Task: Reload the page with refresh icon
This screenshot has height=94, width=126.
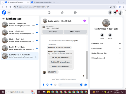Action: pyautogui.click(x=10, y=7)
